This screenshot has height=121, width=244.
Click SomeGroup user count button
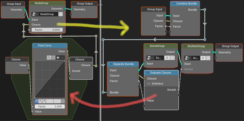point(167,58)
